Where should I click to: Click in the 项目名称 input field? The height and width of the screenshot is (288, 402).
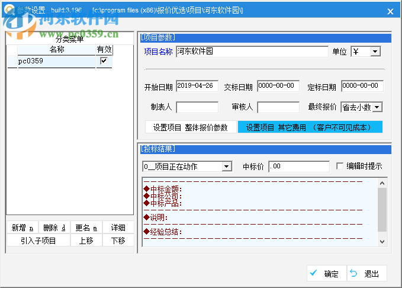252,52
